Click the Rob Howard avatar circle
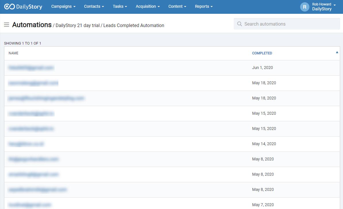The width and height of the screenshot is (343, 209). pos(304,7)
